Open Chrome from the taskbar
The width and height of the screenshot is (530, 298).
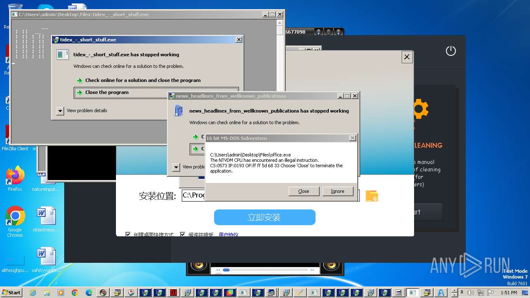tap(75, 293)
